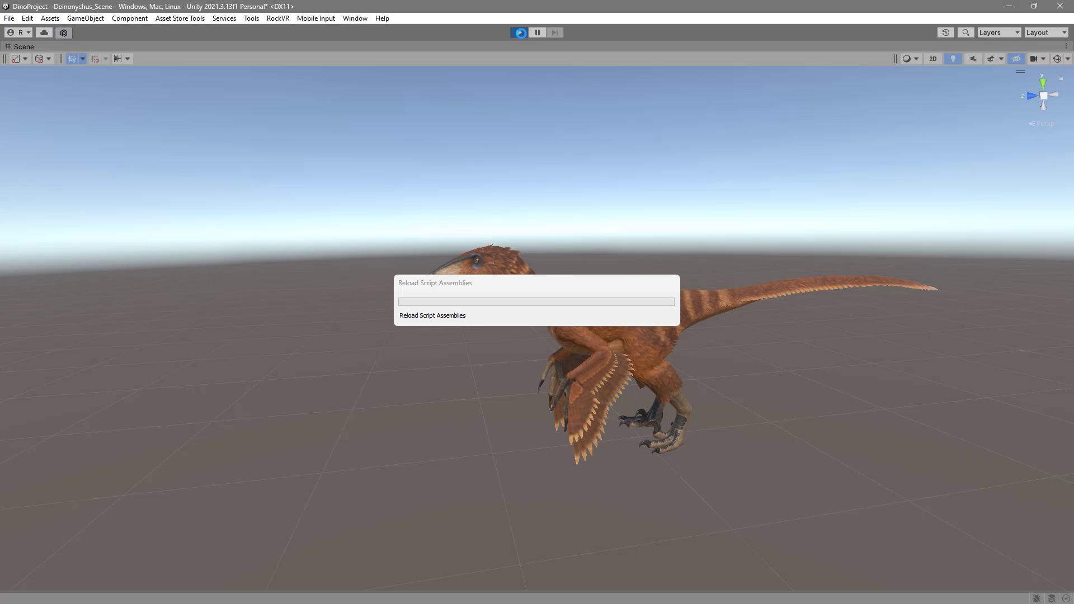
Task: Open the Edit menu
Action: tap(27, 18)
